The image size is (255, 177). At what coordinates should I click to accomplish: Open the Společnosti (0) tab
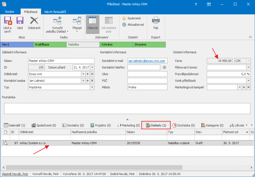click(x=44, y=125)
